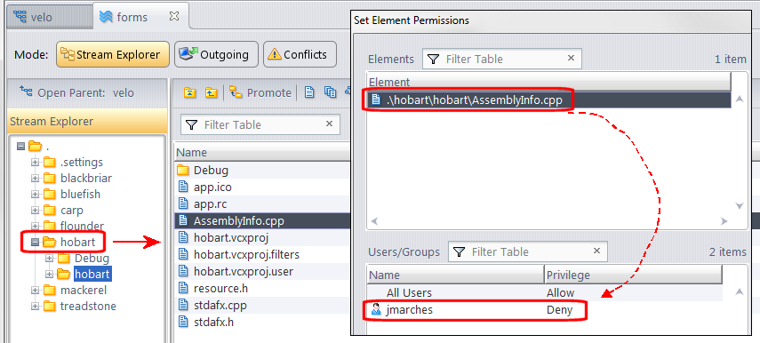Clear the Elements filter table field
This screenshot has width=760, height=343.
571,58
